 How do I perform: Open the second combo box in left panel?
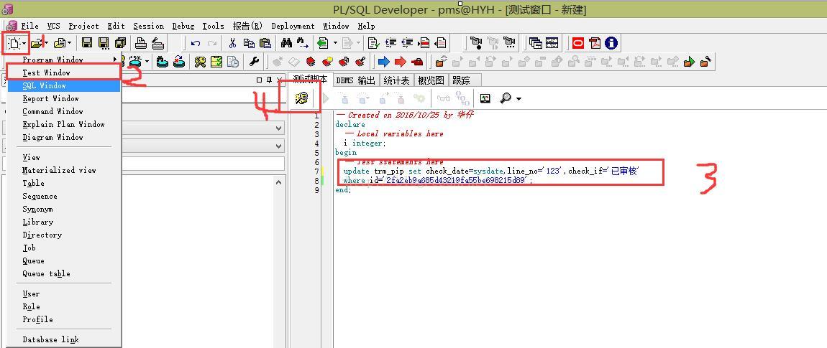(x=203, y=146)
